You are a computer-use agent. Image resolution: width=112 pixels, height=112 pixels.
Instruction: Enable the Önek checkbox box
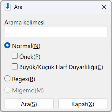click(x=15, y=56)
